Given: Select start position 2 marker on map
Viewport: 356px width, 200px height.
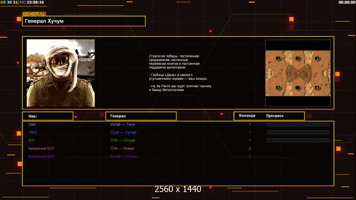Looking at the screenshot, I should point(278,59).
